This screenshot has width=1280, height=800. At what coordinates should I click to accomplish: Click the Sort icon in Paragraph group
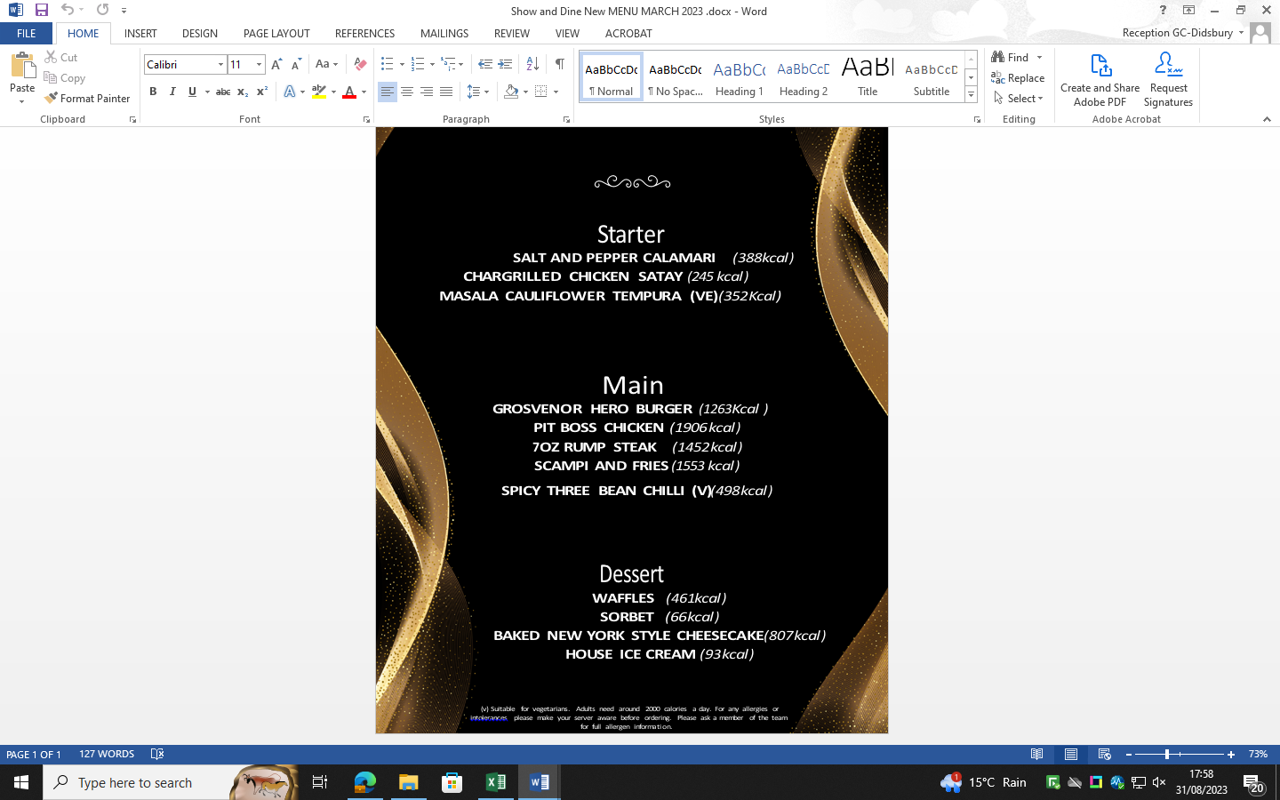(532, 63)
